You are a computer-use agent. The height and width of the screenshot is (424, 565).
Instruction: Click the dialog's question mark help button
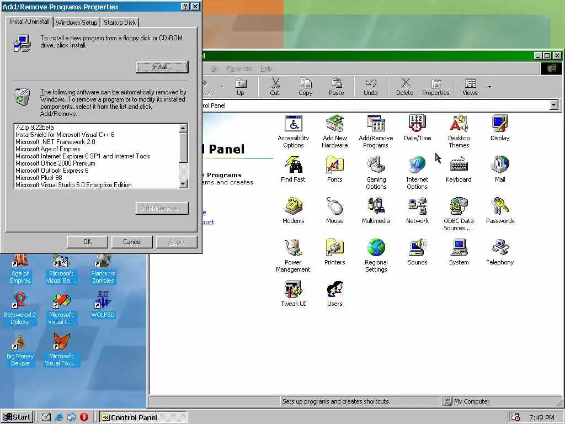185,7
